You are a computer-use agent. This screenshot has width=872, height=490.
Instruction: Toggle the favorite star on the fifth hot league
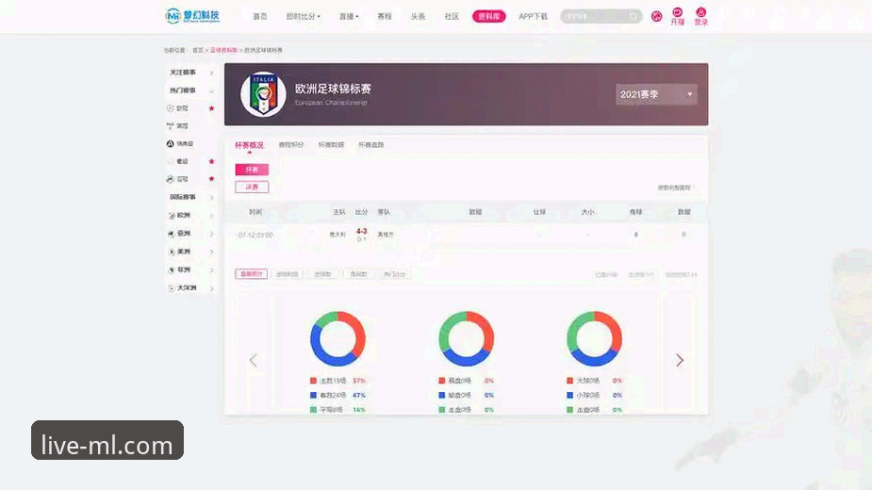pos(211,179)
